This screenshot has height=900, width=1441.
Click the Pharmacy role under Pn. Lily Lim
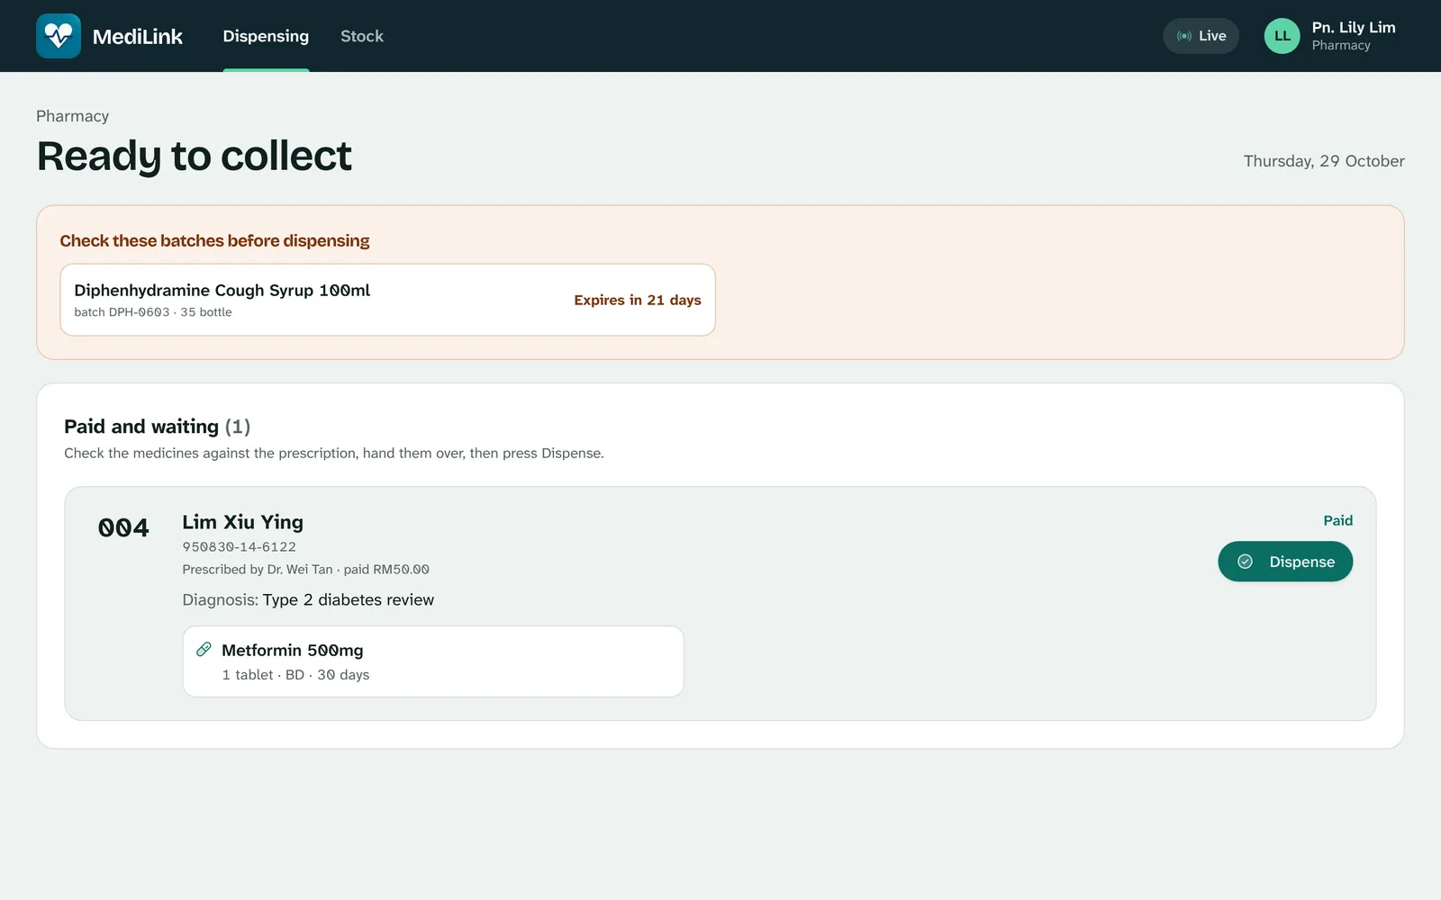1341,46
